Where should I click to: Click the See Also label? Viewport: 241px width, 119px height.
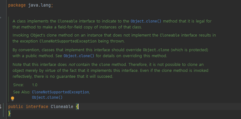tap(22, 92)
